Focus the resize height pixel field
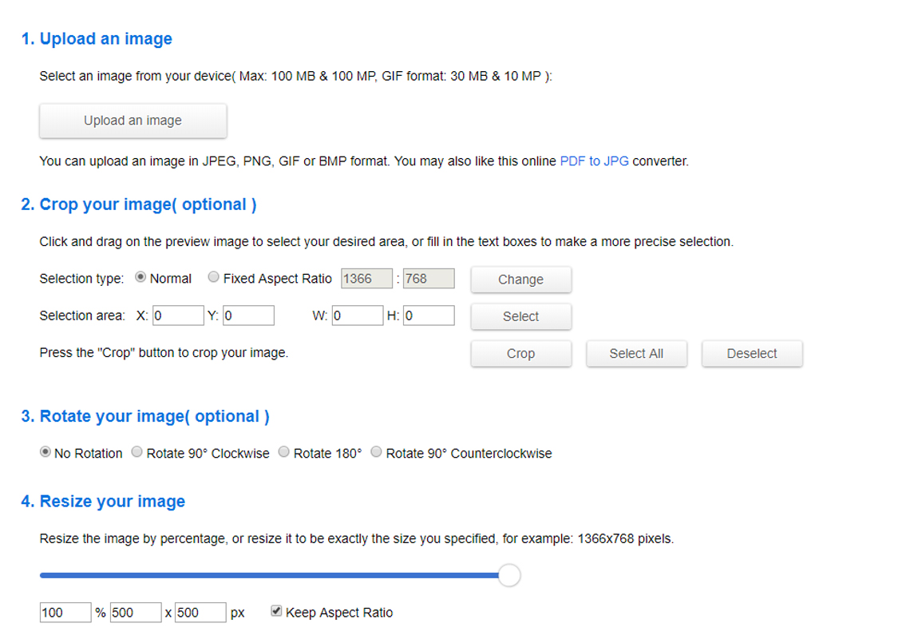This screenshot has height=639, width=910. click(x=201, y=613)
